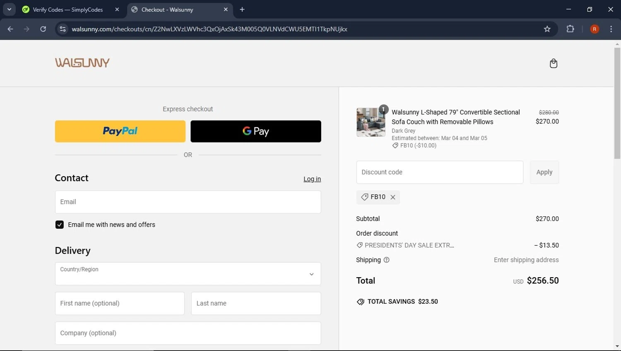621x351 pixels.
Task: Open a new browser tab
Action: pyautogui.click(x=242, y=10)
